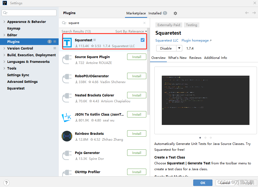Click the project-level icon beside Plugins

[x=55, y=42]
